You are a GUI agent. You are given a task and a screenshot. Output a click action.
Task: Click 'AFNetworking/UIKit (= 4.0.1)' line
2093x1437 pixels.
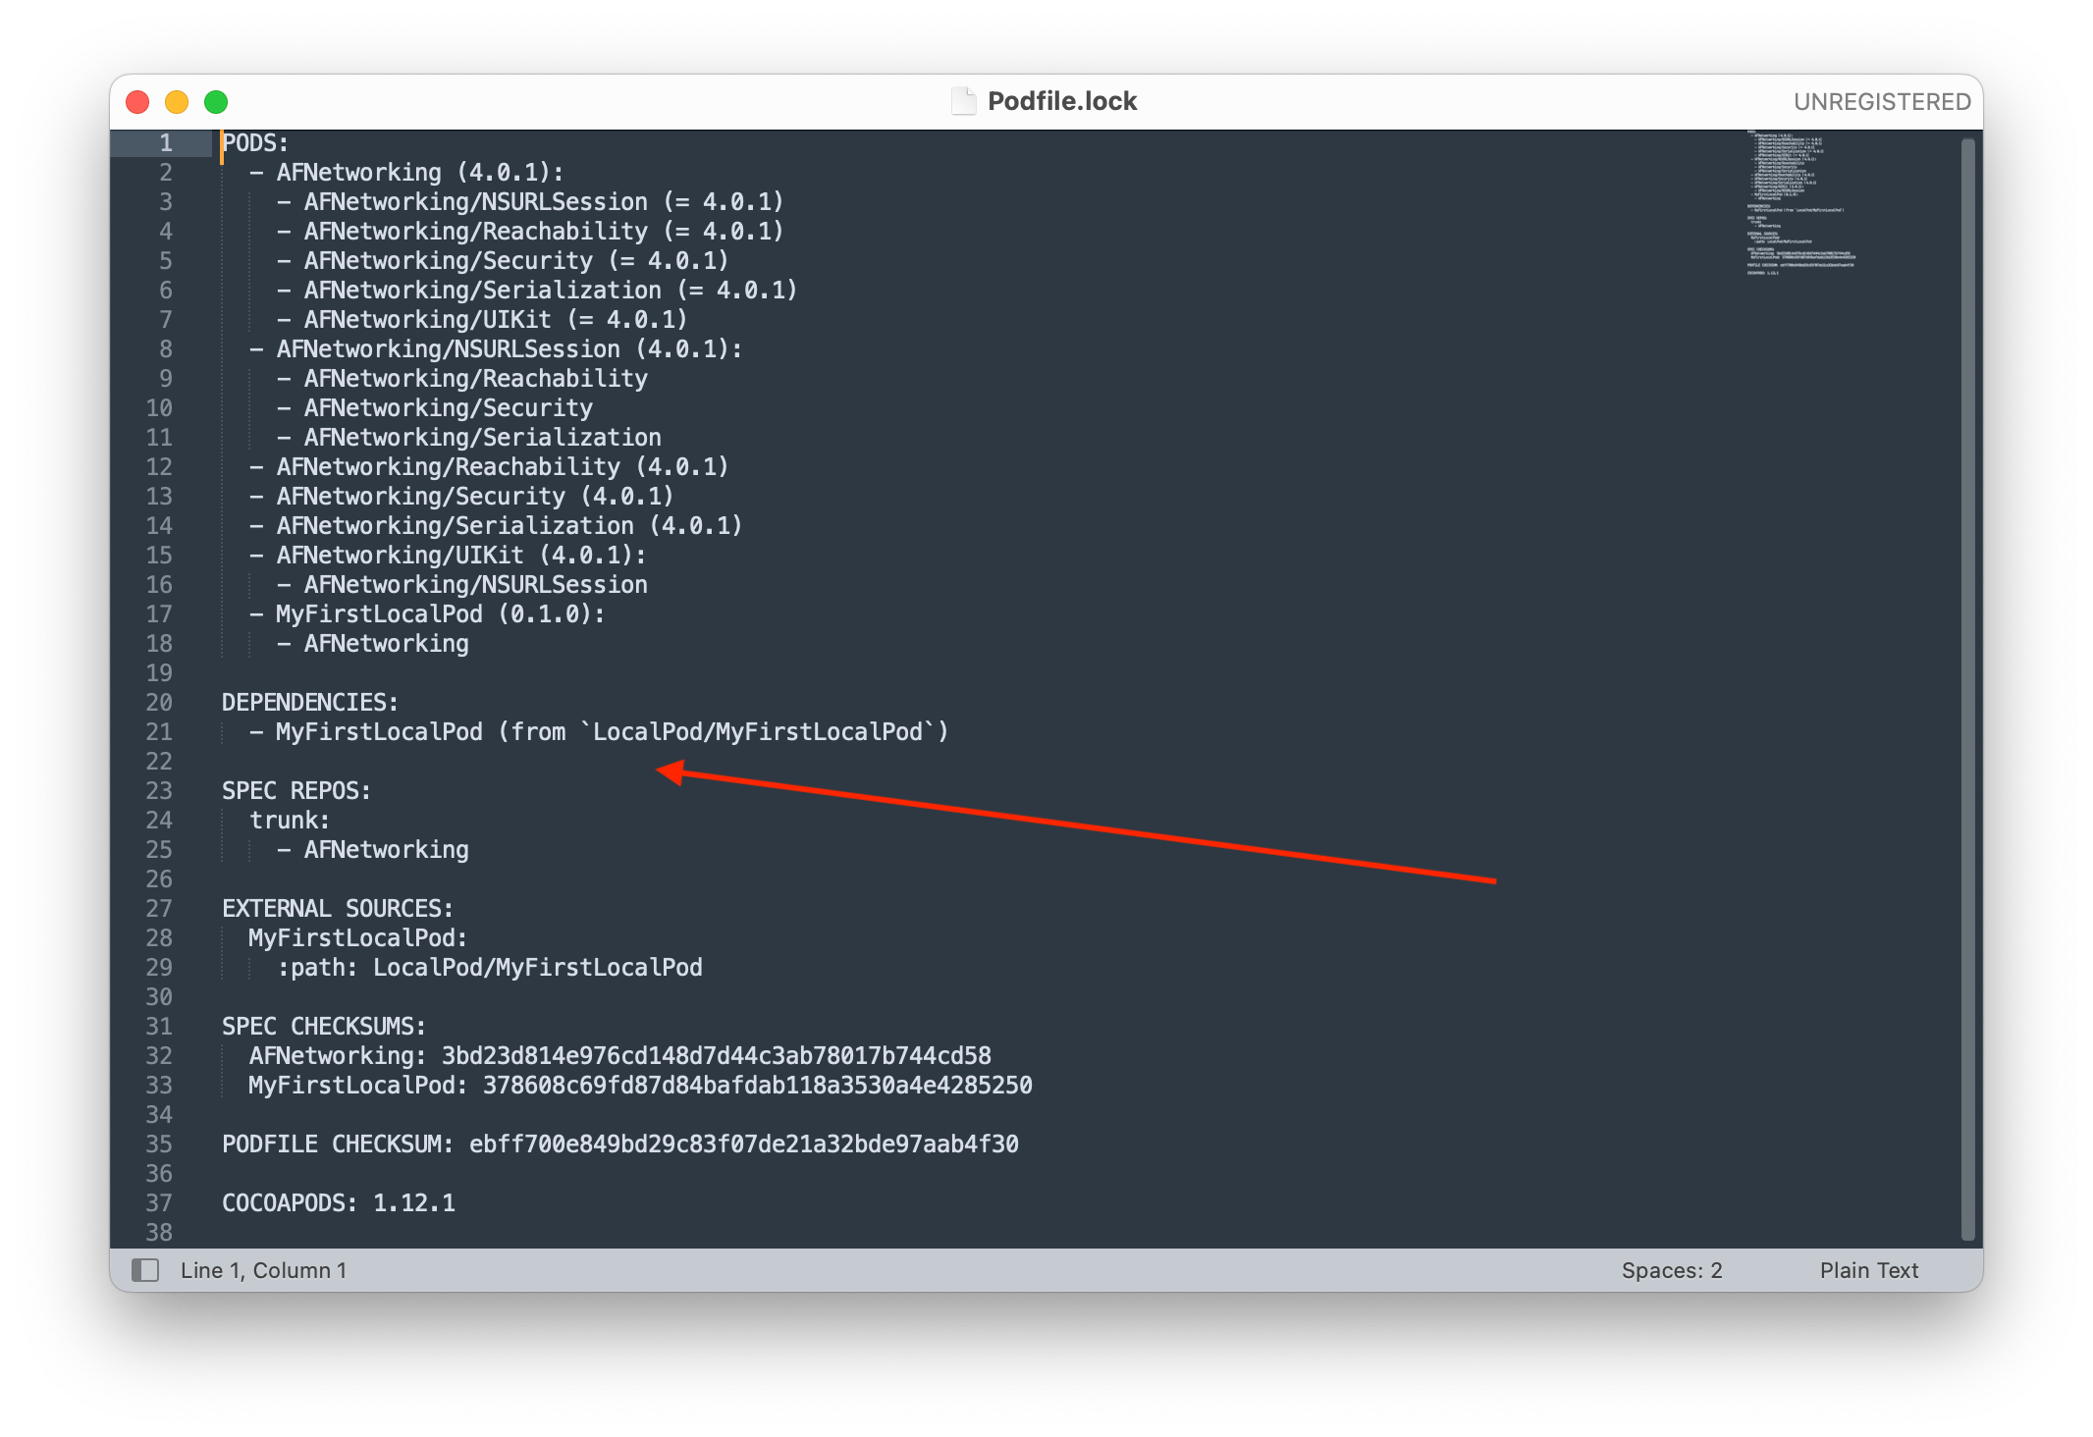coord(482,320)
